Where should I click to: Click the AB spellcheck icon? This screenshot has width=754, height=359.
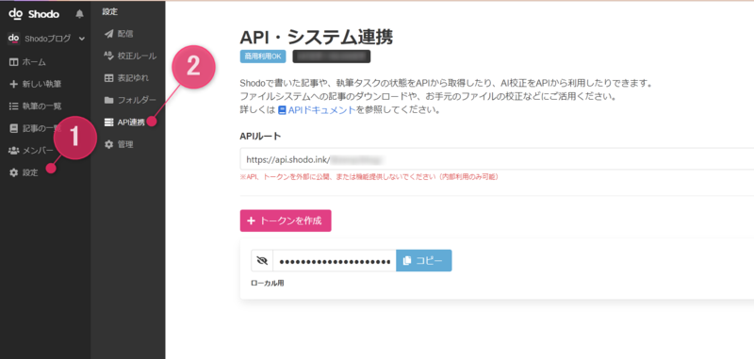pyautogui.click(x=108, y=56)
